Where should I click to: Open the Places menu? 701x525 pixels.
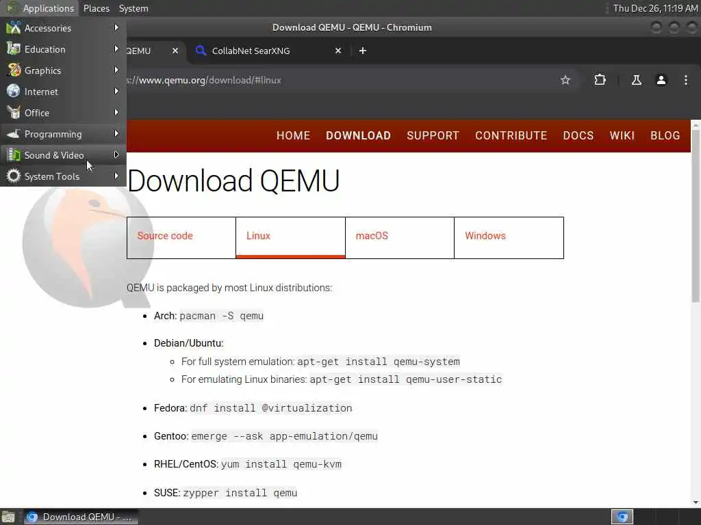pyautogui.click(x=96, y=8)
